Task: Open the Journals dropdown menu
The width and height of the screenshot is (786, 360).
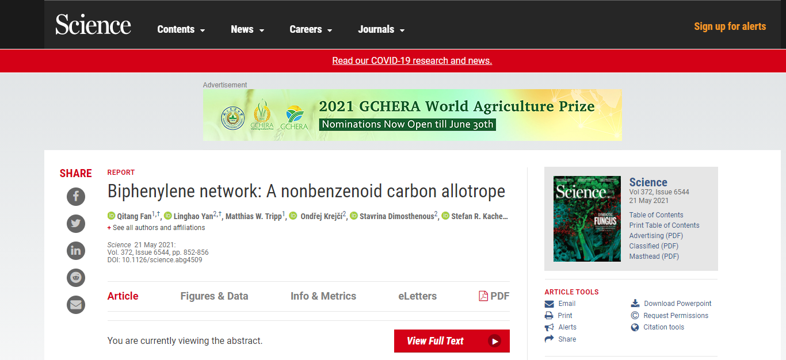Action: [381, 29]
